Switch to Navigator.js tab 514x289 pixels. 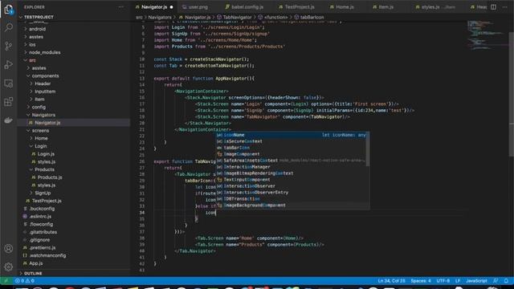pyautogui.click(x=154, y=7)
